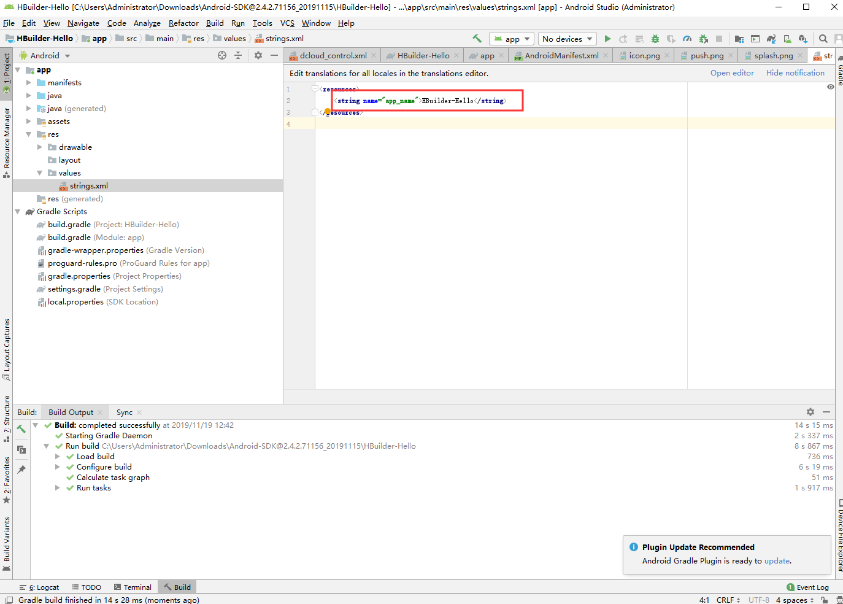Image resolution: width=843 pixels, height=604 pixels.
Task: Sync Project with Gradle Files elephant icon
Action: 771,39
